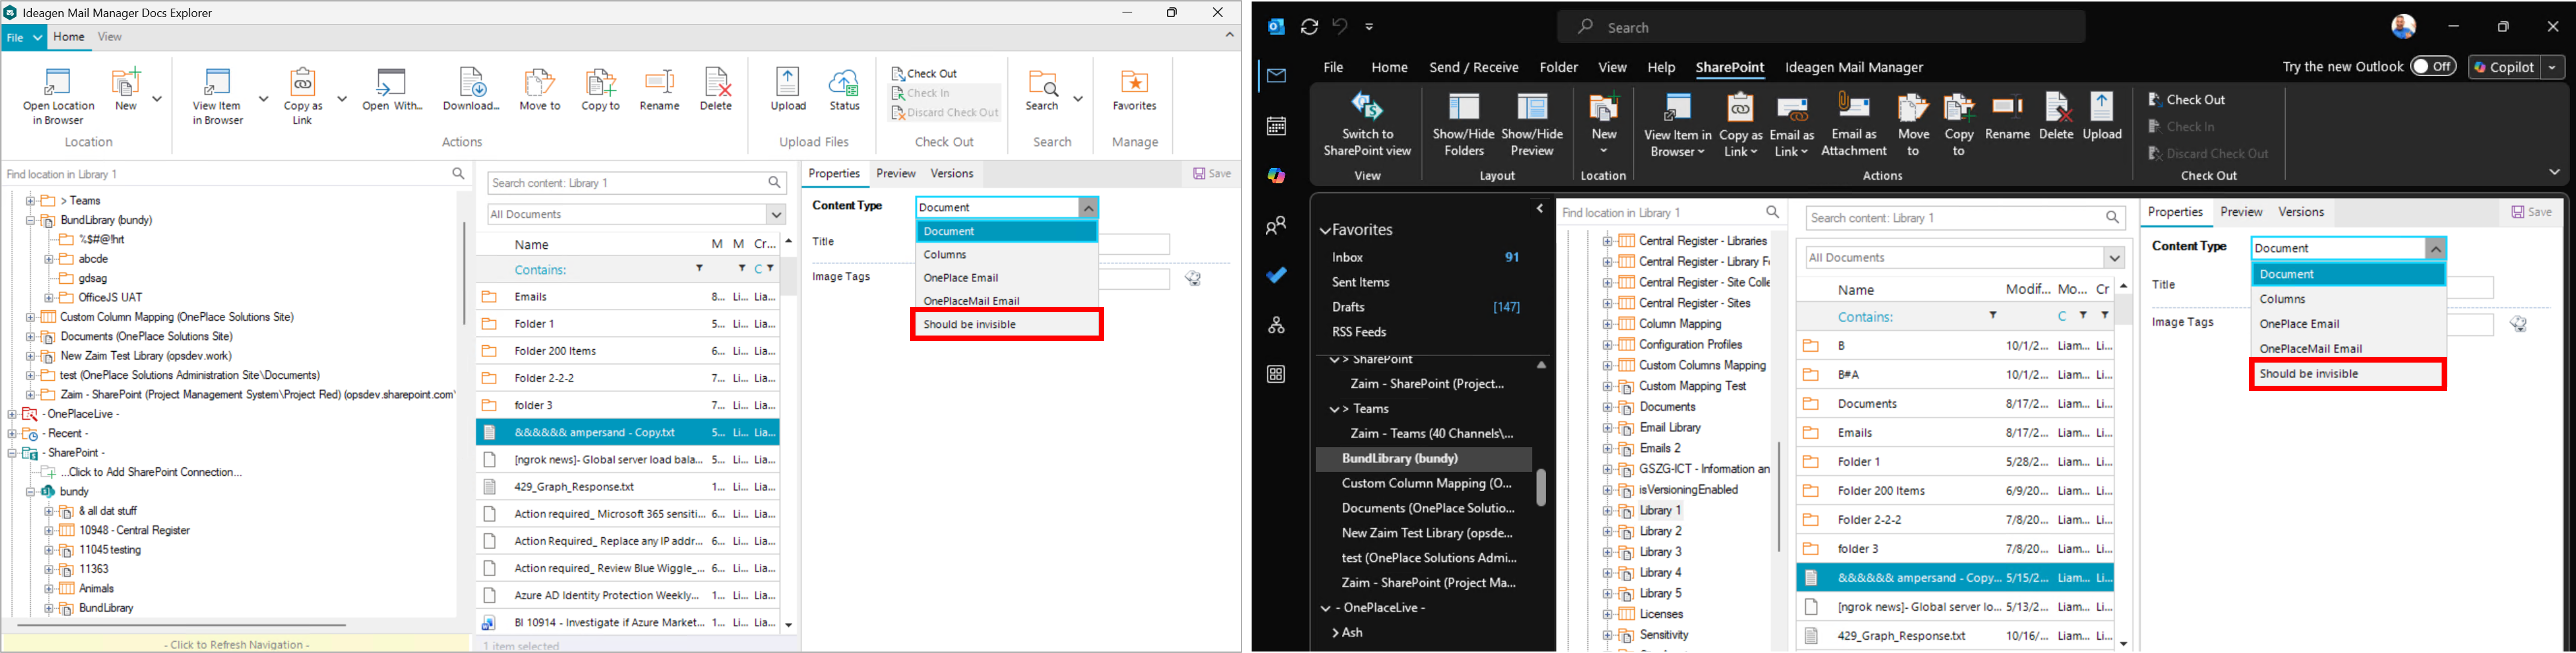The image size is (2576, 653).
Task: Select Folder 200 Items row in Docs Explorer
Action: tap(627, 351)
